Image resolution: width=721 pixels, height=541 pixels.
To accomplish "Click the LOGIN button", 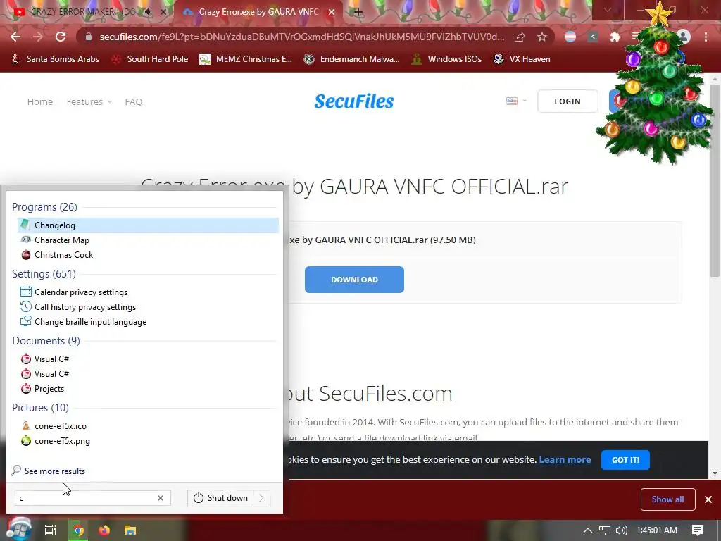I will [x=568, y=101].
